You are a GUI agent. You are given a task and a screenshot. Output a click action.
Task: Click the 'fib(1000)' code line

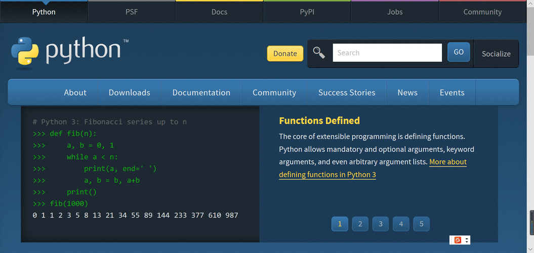point(61,203)
